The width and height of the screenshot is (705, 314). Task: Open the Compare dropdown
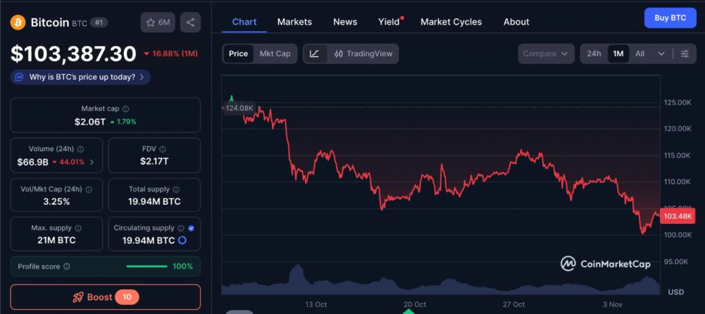point(546,54)
